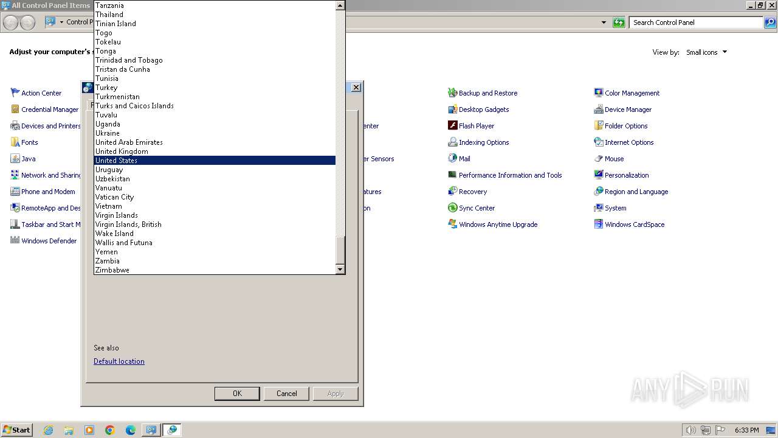778x438 pixels.
Task: Open the View by Small icons dropdown
Action: coord(706,52)
